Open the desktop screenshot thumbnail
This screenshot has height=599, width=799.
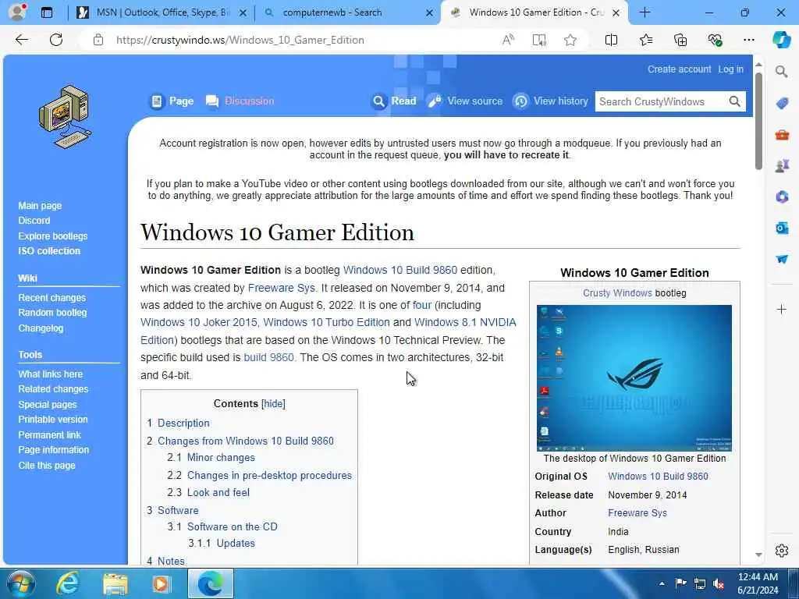634,378
